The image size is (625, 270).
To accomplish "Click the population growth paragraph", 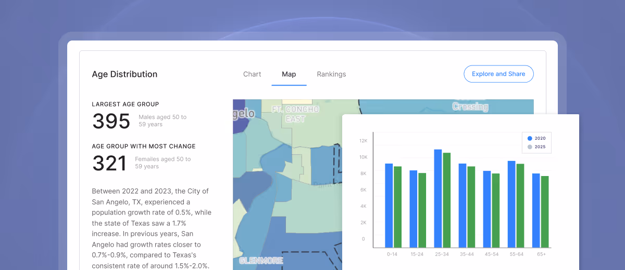I will pos(152,228).
